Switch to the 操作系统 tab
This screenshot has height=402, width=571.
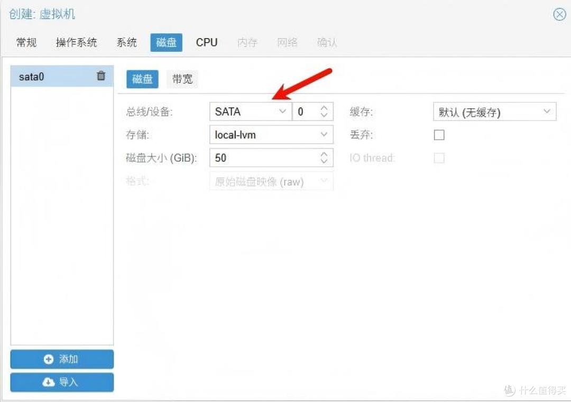coord(76,43)
